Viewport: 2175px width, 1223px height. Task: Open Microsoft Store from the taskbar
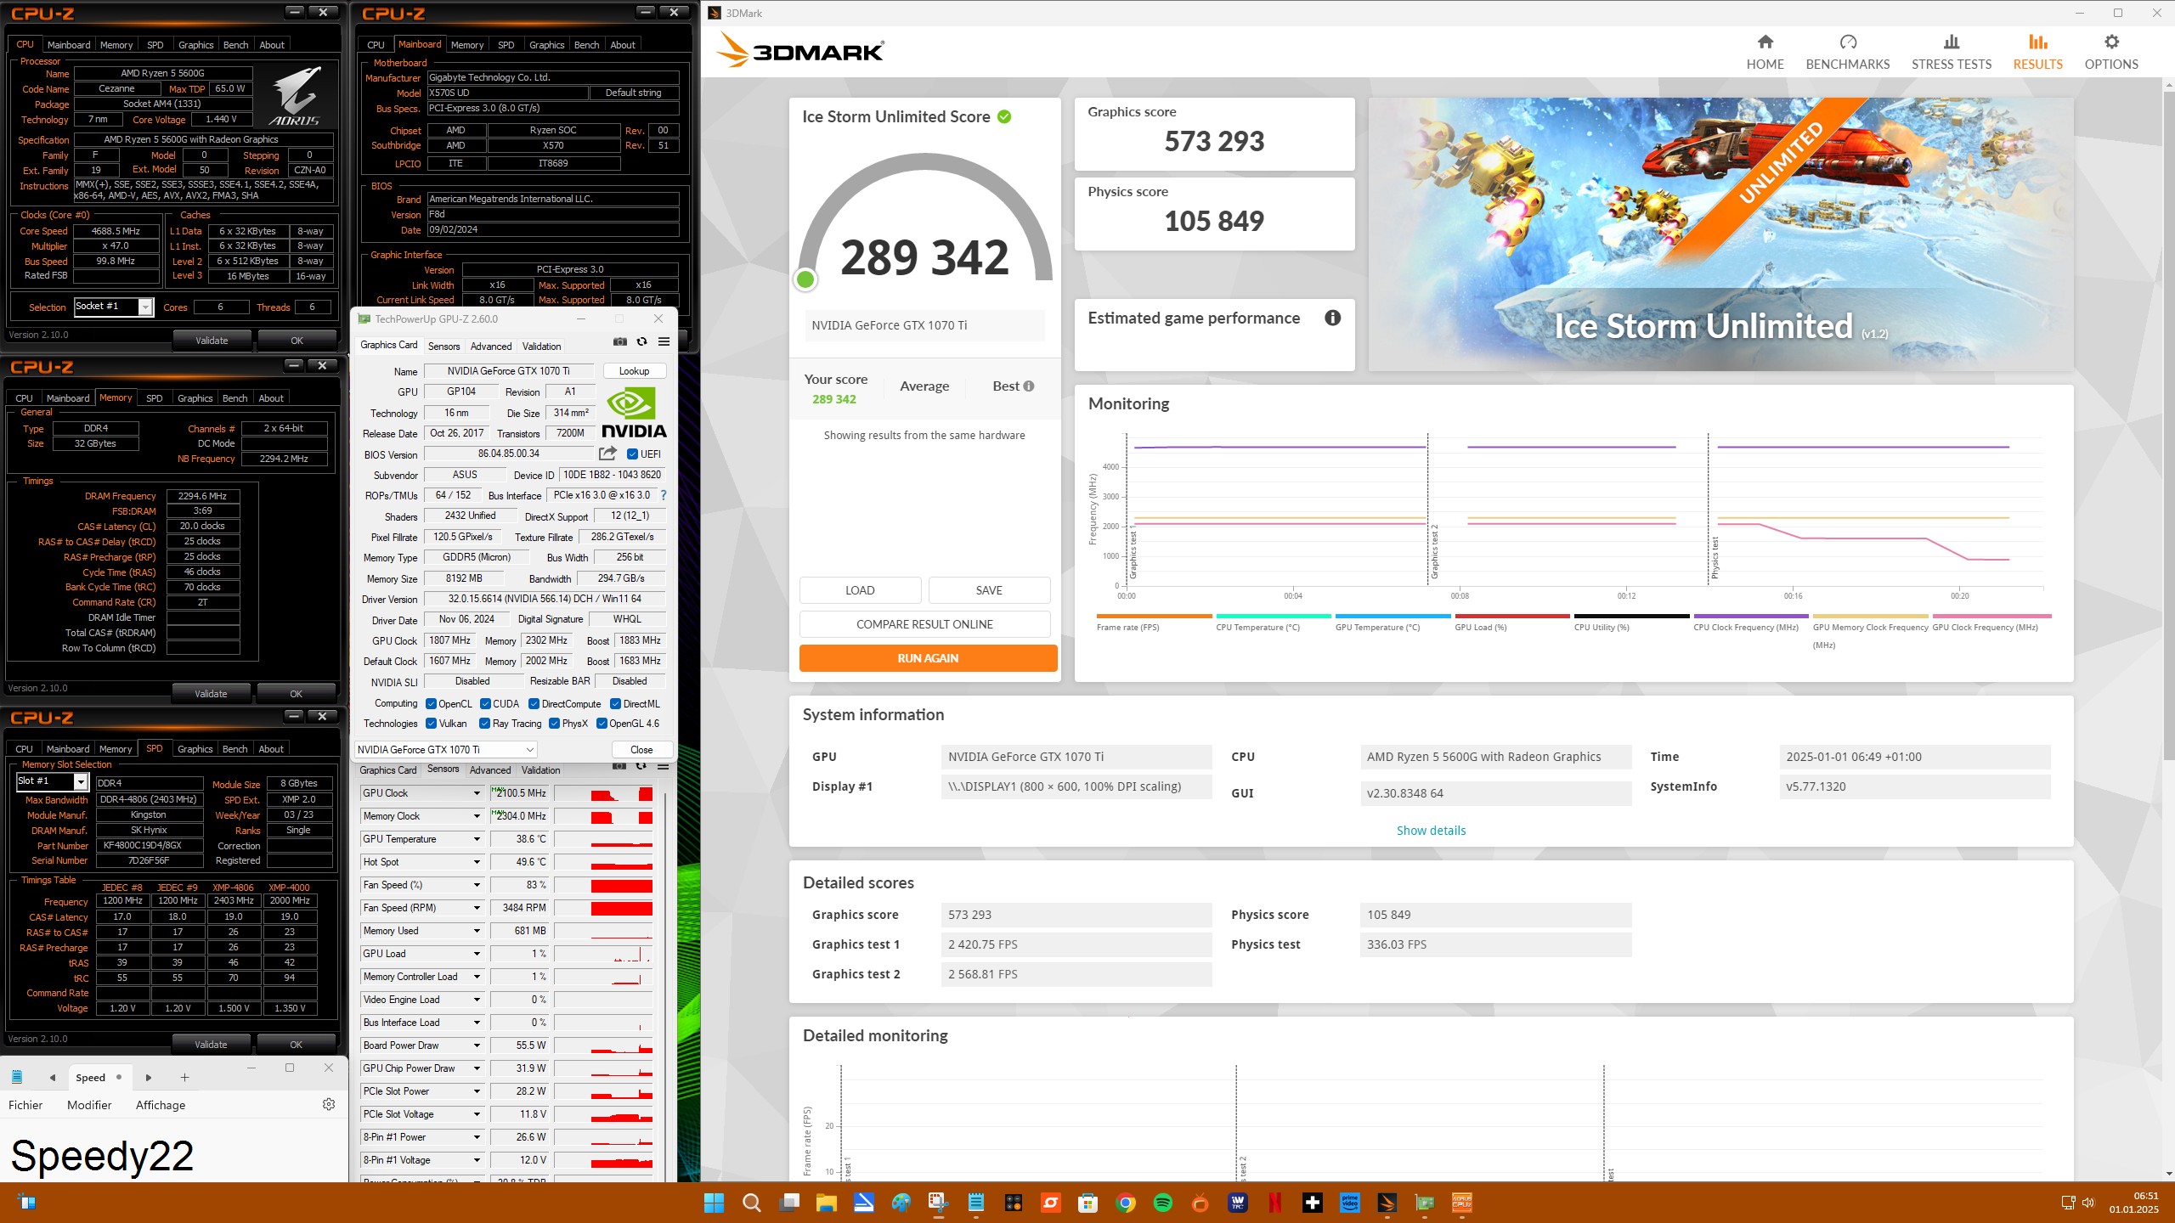[1087, 1203]
